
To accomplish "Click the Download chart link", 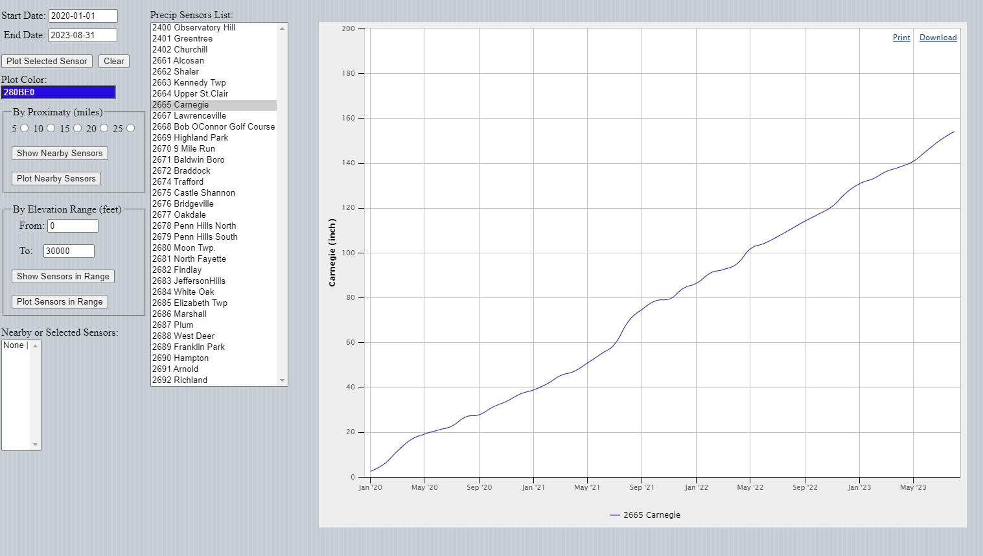I will point(938,38).
